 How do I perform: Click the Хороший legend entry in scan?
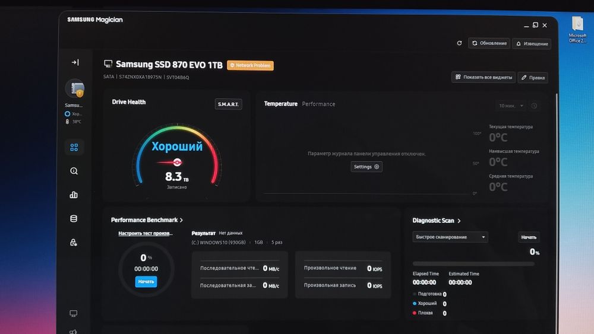pyautogui.click(x=429, y=303)
